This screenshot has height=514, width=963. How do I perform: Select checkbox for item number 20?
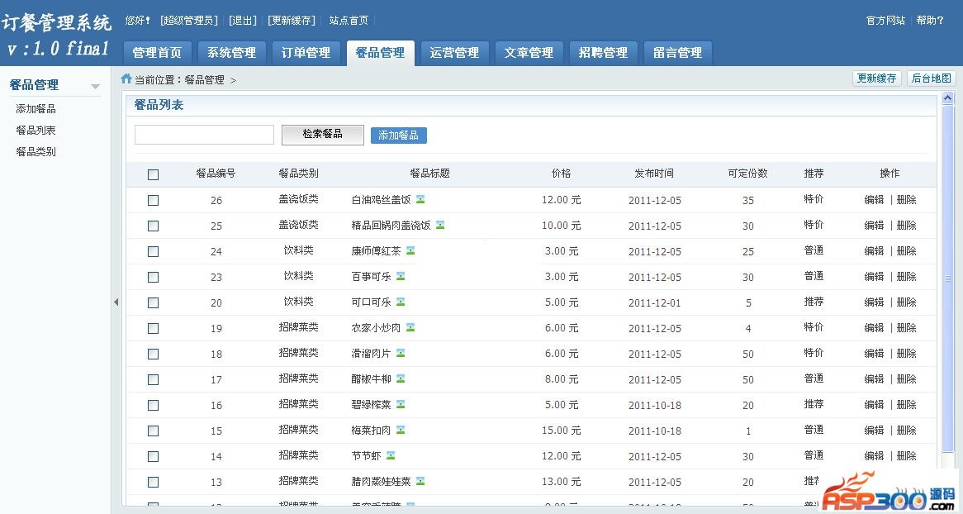coord(153,302)
